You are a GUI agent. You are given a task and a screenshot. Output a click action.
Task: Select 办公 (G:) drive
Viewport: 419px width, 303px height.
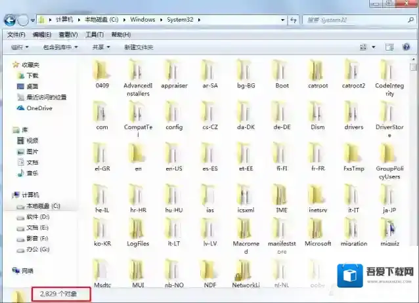tap(37, 249)
